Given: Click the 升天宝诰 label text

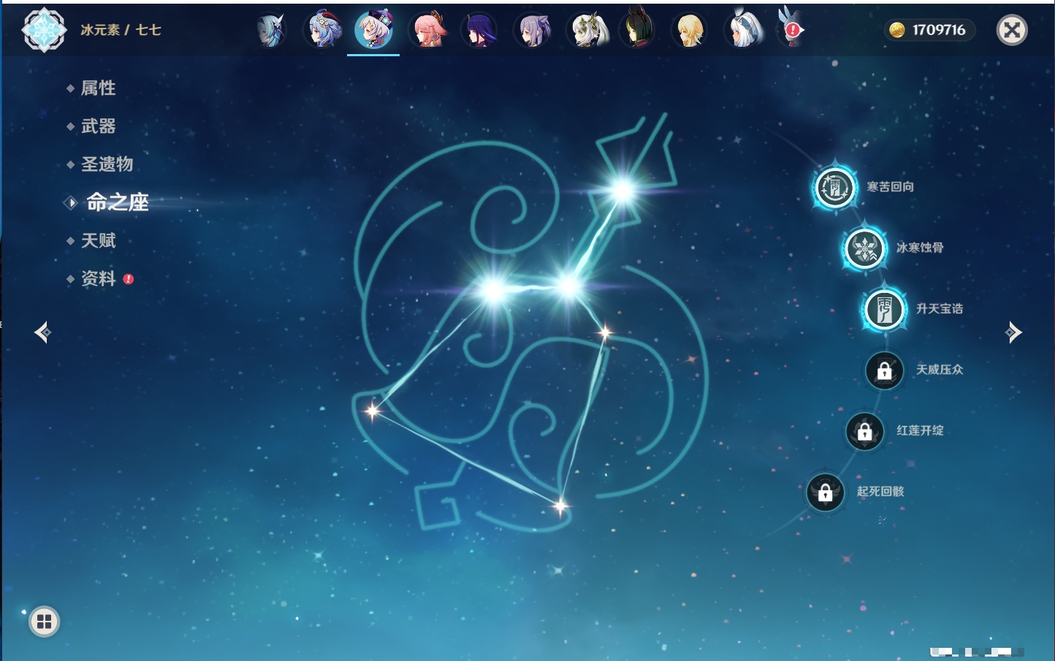Looking at the screenshot, I should click(940, 309).
